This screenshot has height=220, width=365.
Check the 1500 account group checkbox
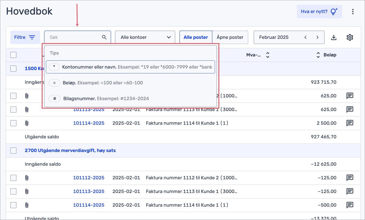pyautogui.click(x=13, y=69)
